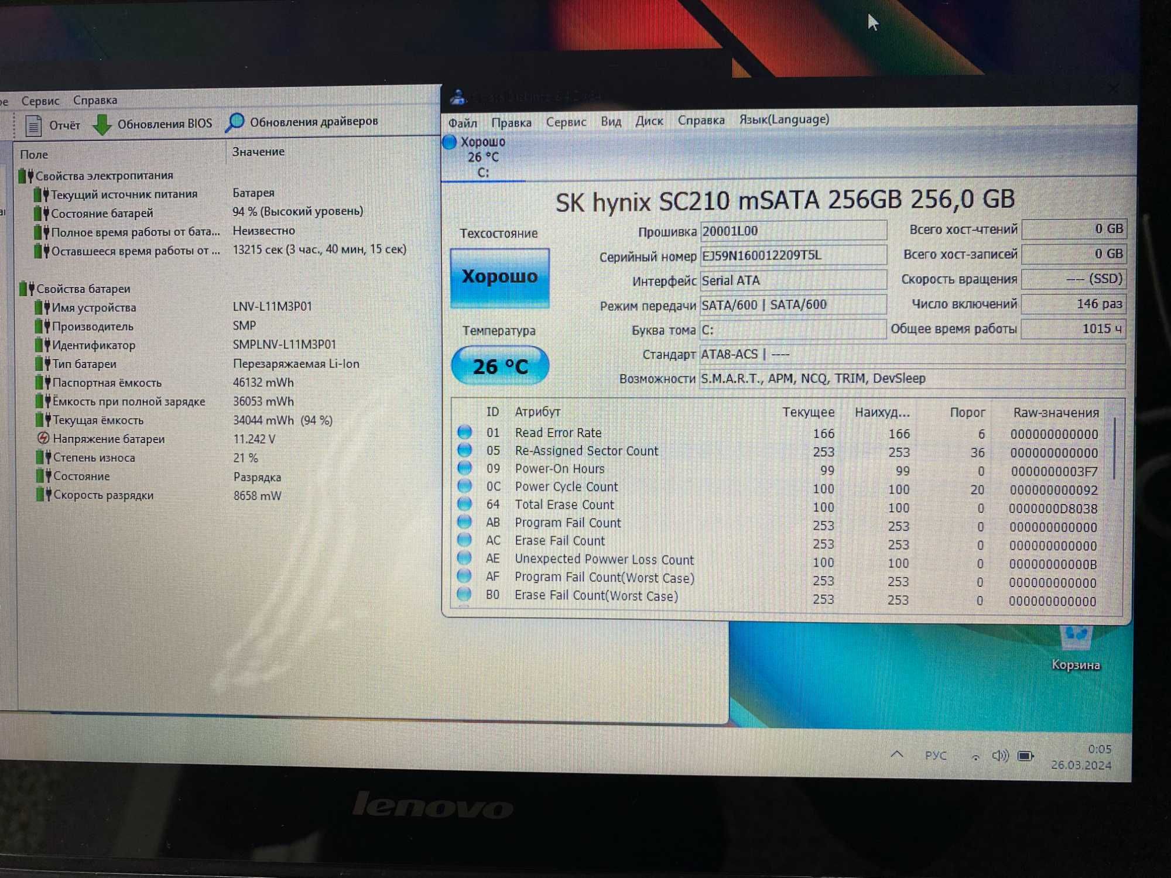Click the value 36053 mWh
The image size is (1171, 878).
pos(263,402)
